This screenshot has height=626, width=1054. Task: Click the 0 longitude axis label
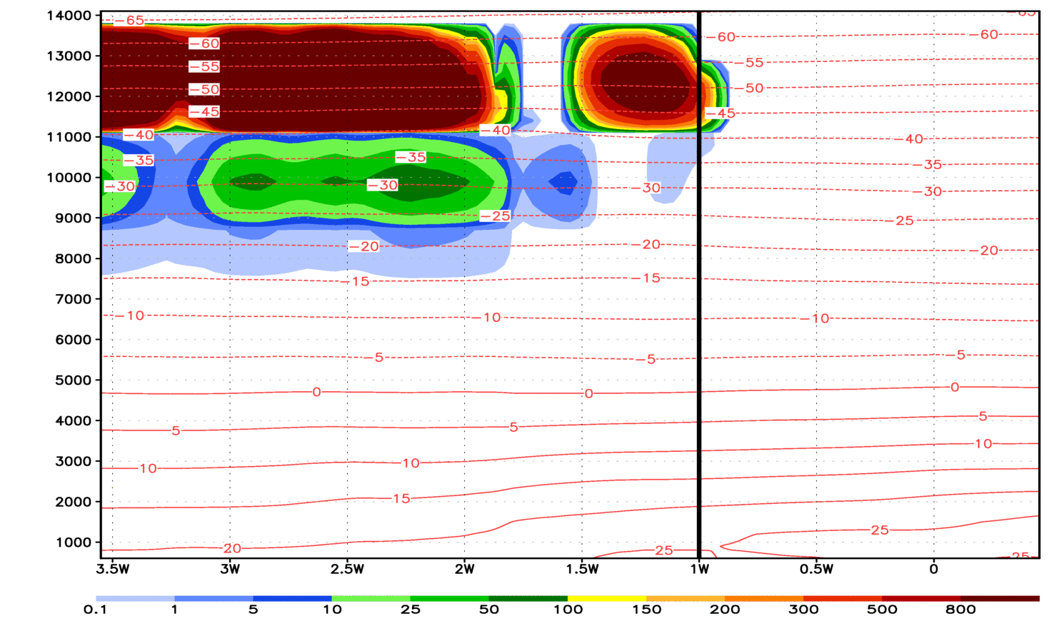click(x=933, y=569)
